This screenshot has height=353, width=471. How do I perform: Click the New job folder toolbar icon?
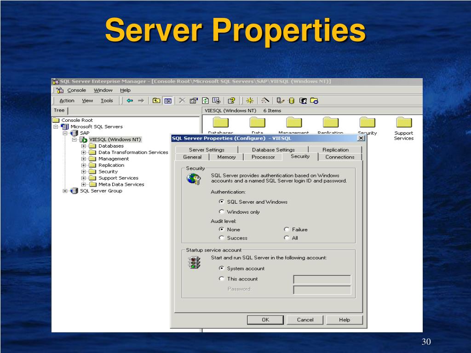[314, 101]
